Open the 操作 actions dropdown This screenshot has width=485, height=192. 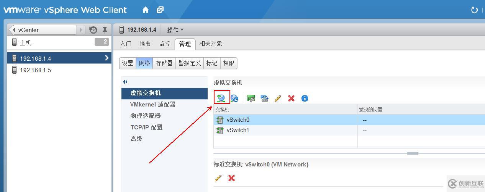[x=175, y=30]
